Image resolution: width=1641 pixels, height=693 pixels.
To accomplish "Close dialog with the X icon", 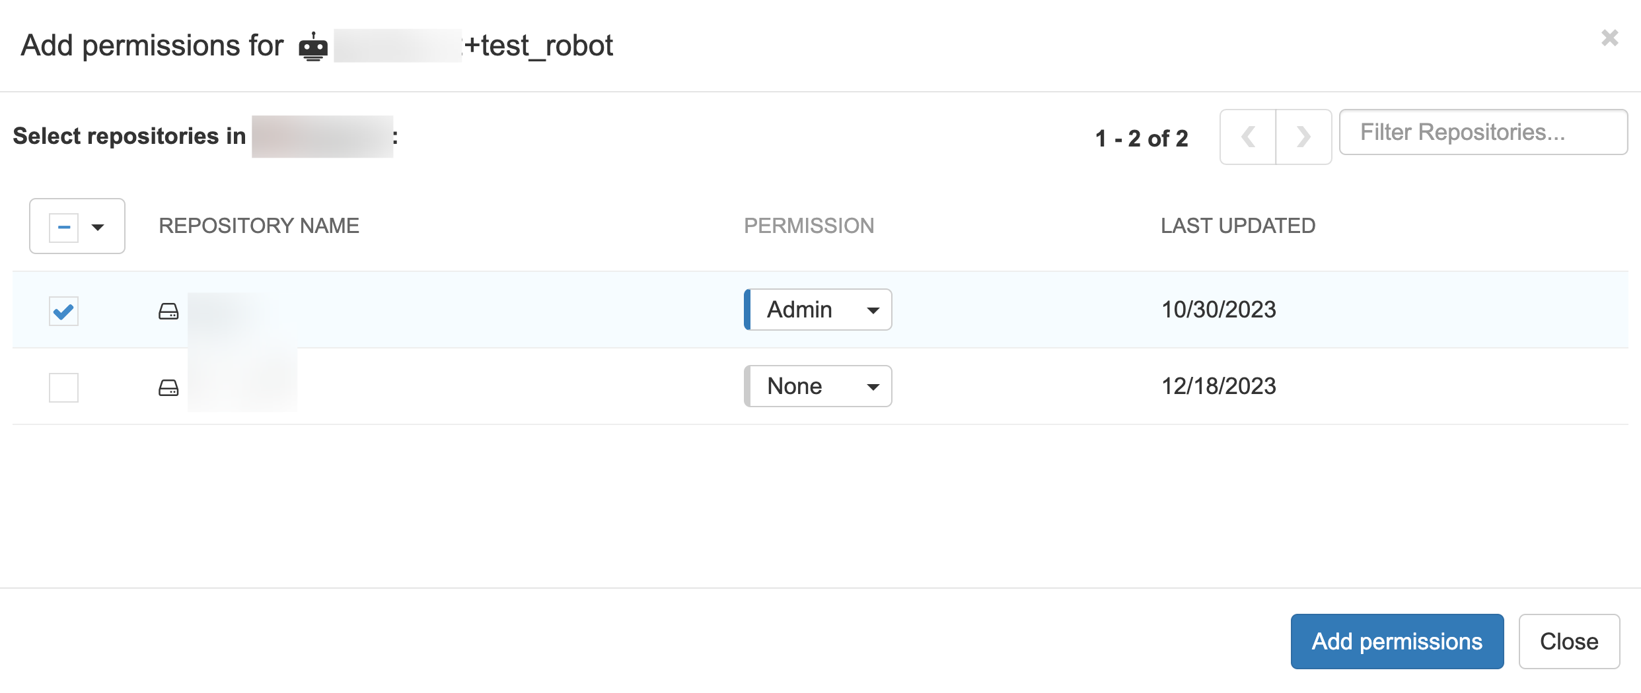I will tap(1609, 38).
